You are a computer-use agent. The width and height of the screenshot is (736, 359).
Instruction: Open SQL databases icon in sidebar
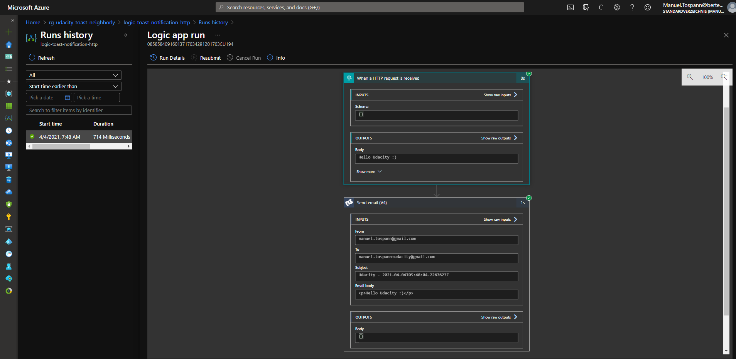[9, 180]
